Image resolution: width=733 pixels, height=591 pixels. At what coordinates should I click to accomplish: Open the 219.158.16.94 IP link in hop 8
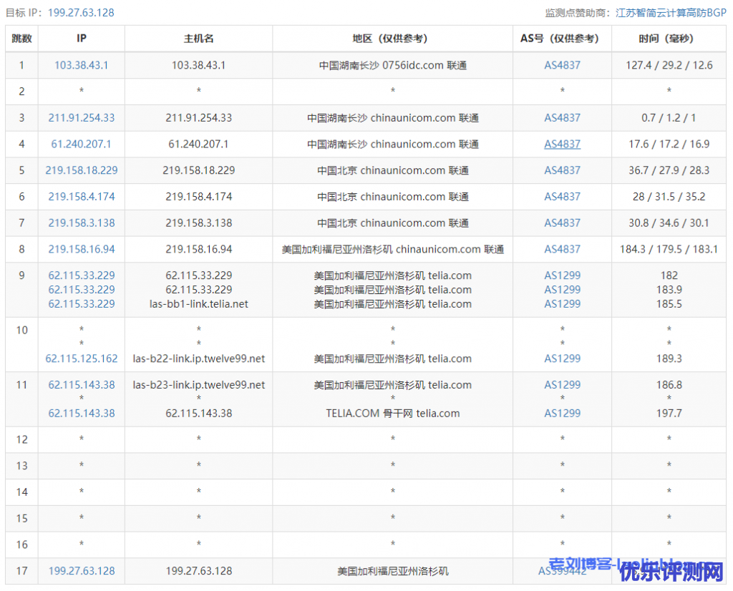point(81,250)
